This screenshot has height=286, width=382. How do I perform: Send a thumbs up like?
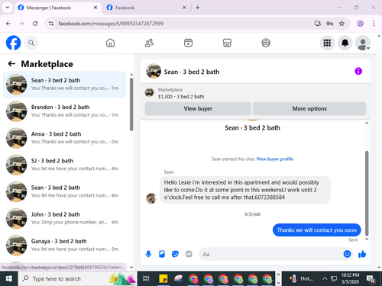[x=362, y=254]
